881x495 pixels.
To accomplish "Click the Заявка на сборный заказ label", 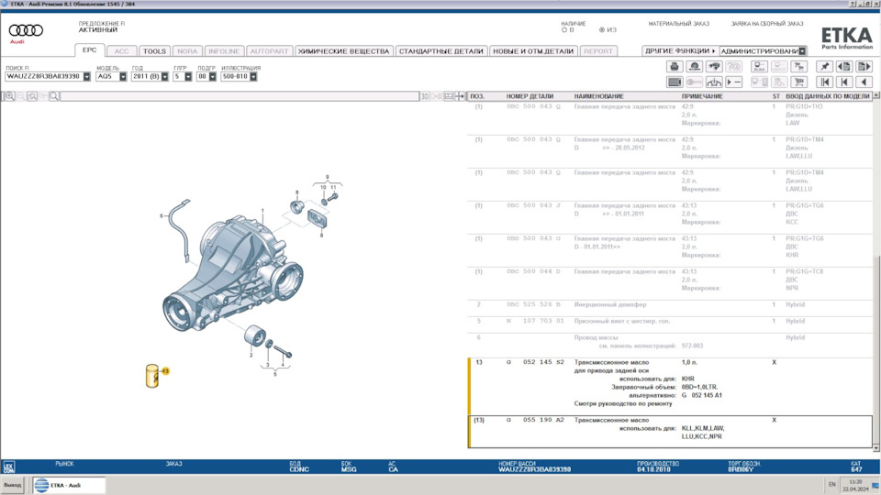I will tap(767, 24).
